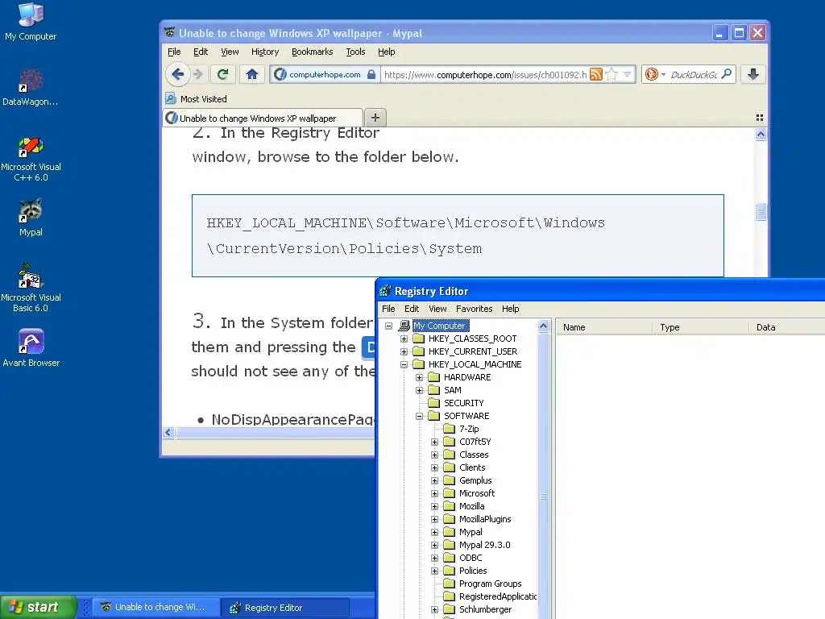Open the Mypal Help menu
Screen dimensions: 825x619
tap(386, 52)
